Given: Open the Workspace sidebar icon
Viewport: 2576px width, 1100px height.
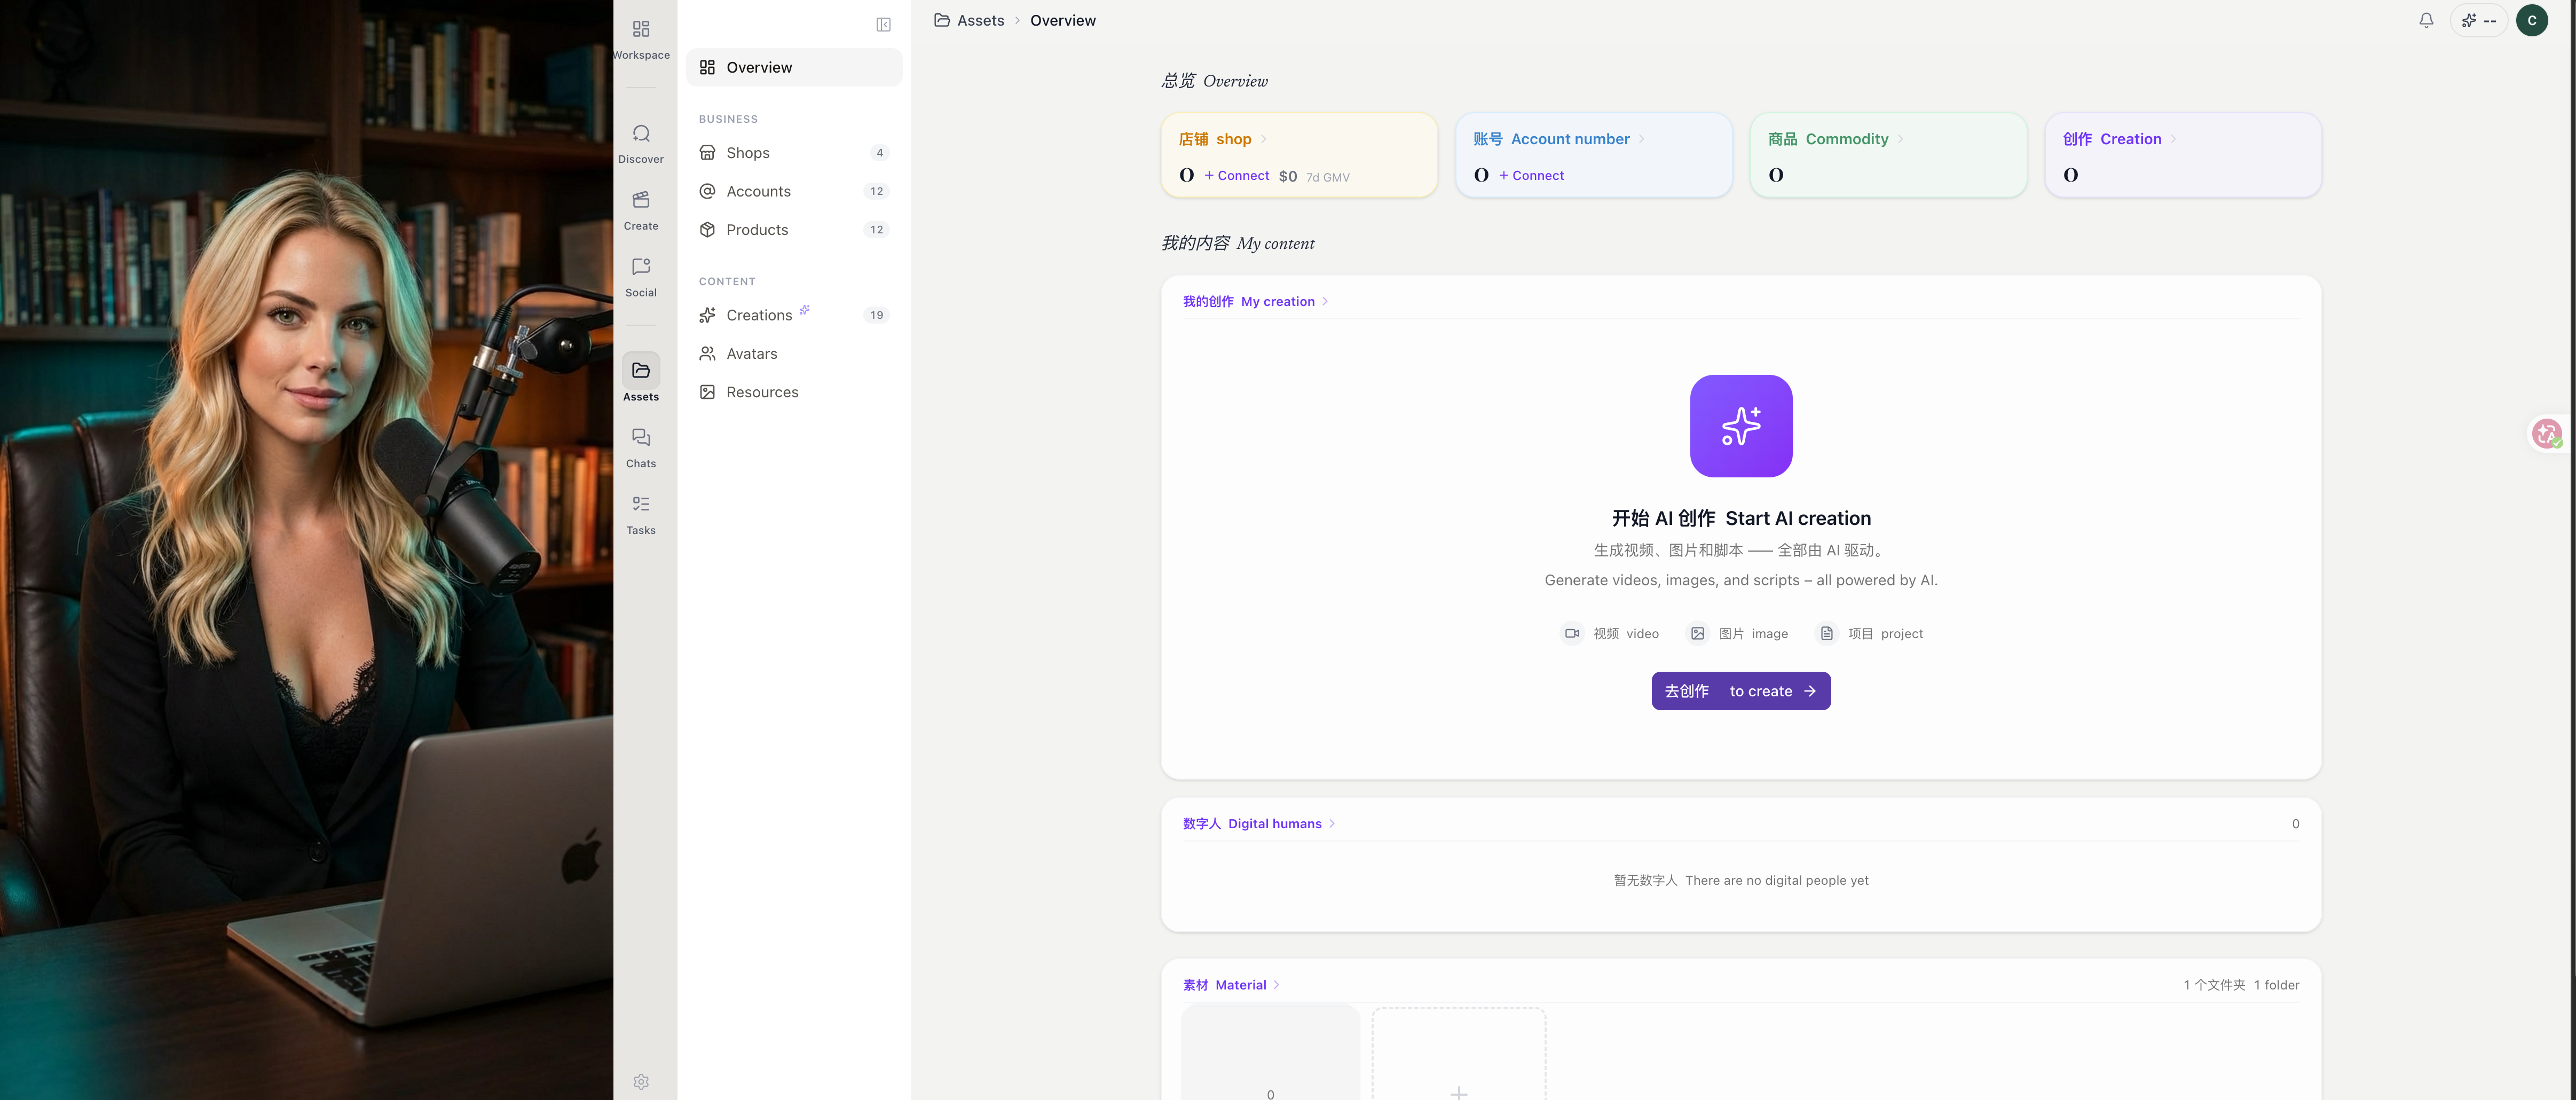Looking at the screenshot, I should coord(641,29).
